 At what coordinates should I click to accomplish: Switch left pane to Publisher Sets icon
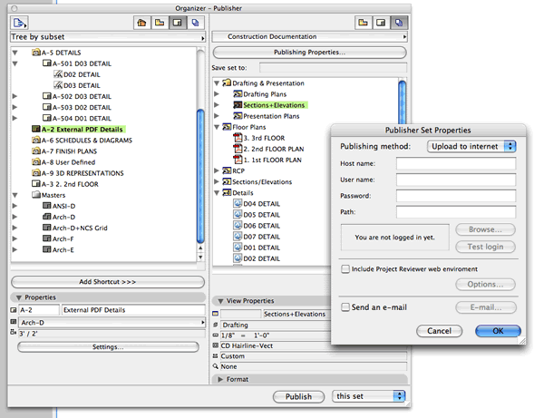coord(196,22)
